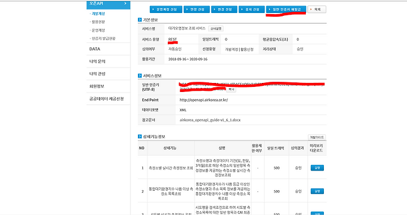
Task: Click 측정소별 실시간 측정정보 조회 function name
Action: [x=171, y=168]
